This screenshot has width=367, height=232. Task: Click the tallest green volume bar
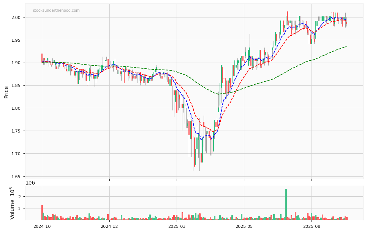click(x=286, y=204)
